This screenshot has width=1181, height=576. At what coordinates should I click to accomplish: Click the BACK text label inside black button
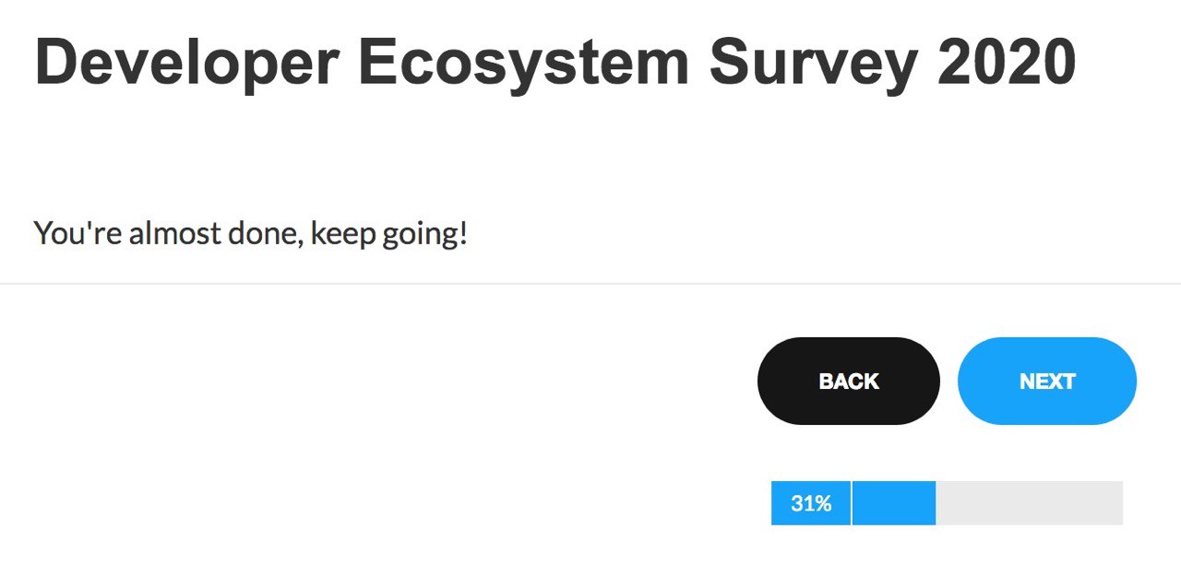click(849, 382)
